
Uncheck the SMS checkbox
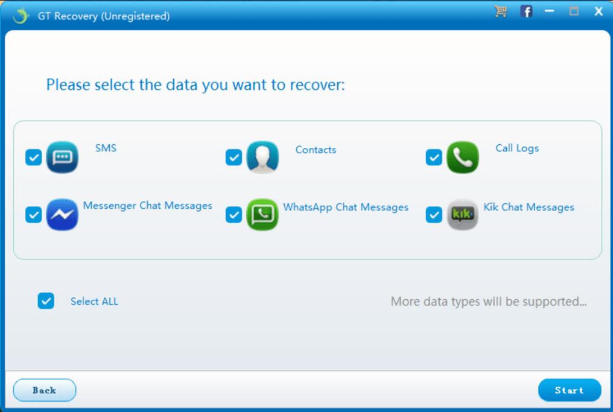tap(33, 157)
